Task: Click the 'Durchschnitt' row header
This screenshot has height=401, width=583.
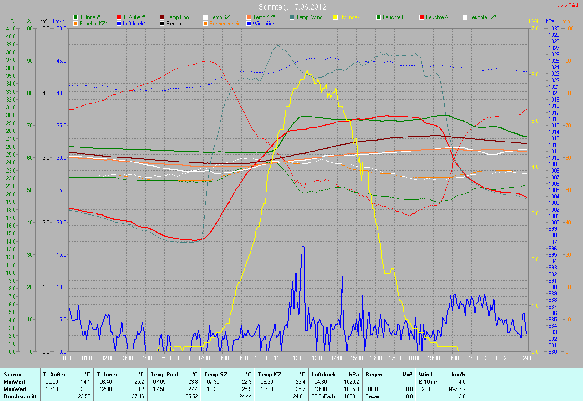Action: tap(20, 396)
